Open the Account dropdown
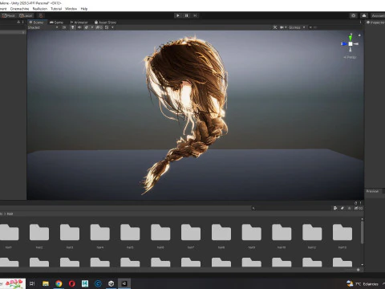 coord(378,15)
